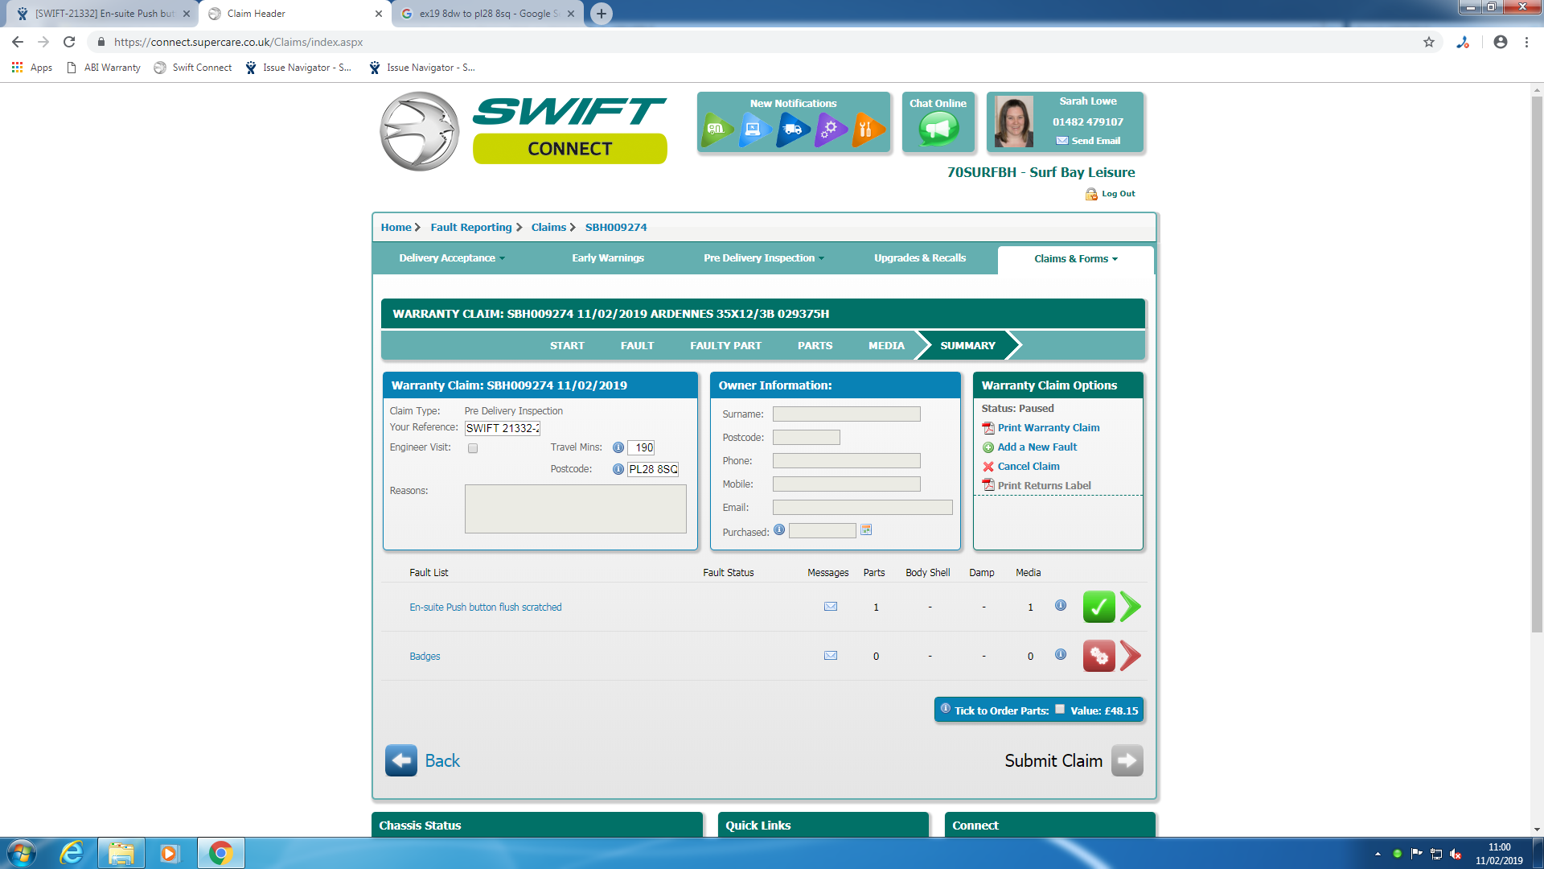Enable Tick to Order Parts checkbox

pyautogui.click(x=1060, y=710)
